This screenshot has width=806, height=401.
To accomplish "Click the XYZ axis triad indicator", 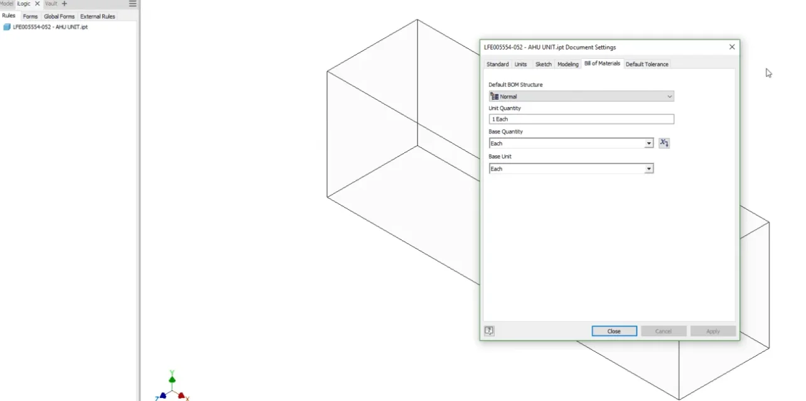I will pos(172,386).
